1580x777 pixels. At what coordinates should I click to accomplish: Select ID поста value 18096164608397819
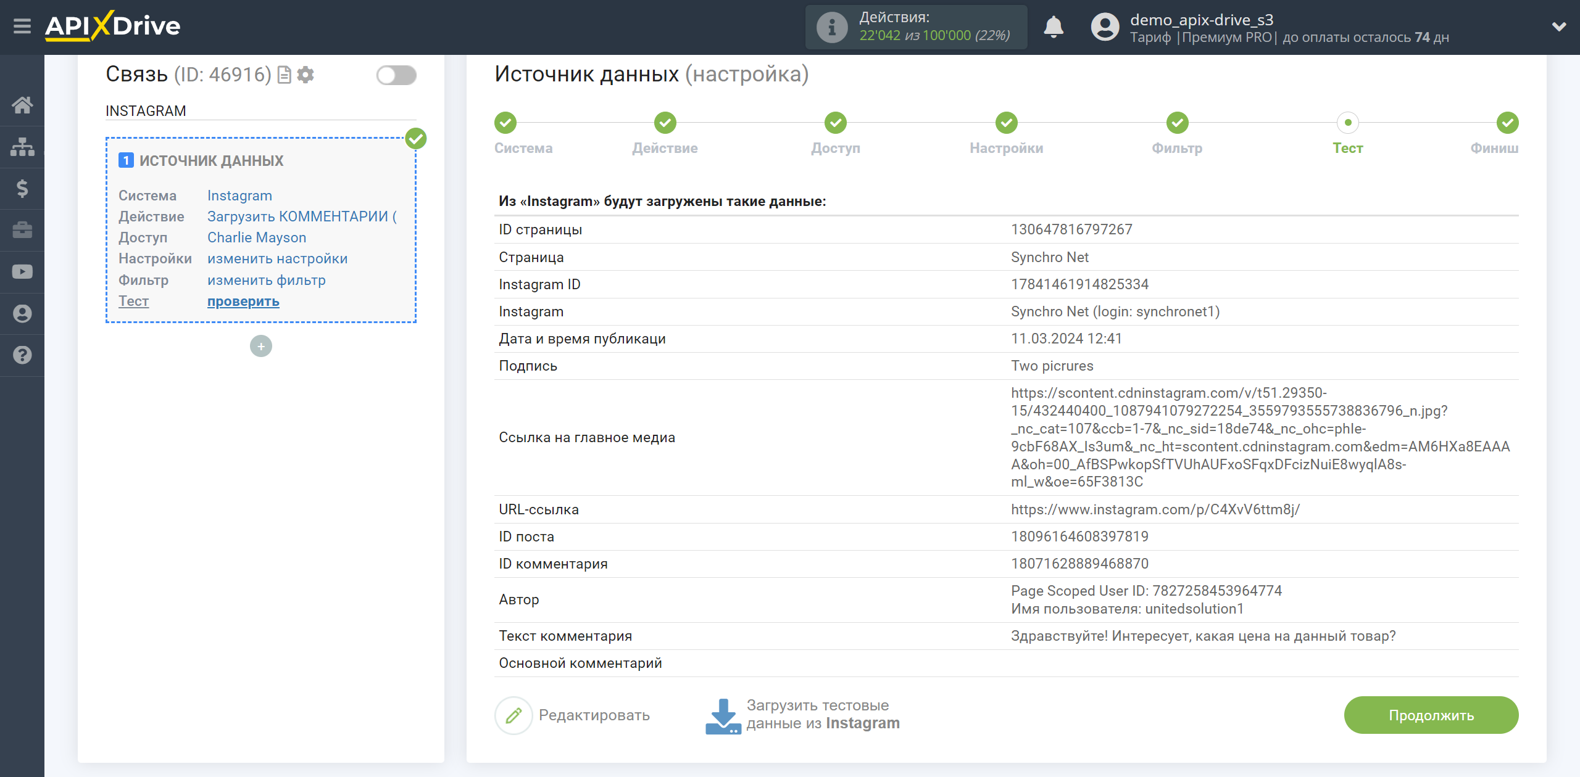click(1079, 536)
